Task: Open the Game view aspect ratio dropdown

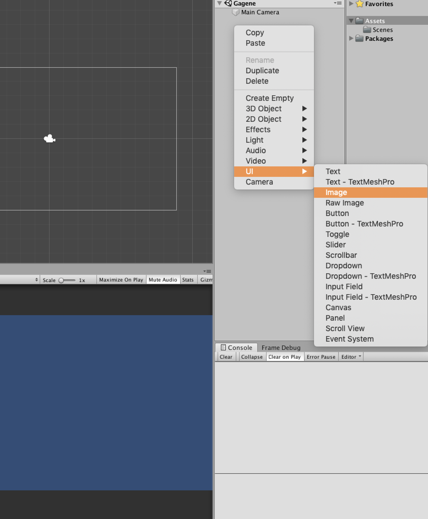Action: pyautogui.click(x=19, y=280)
